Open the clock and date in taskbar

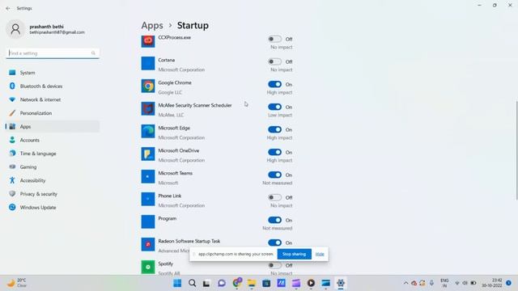492,283
